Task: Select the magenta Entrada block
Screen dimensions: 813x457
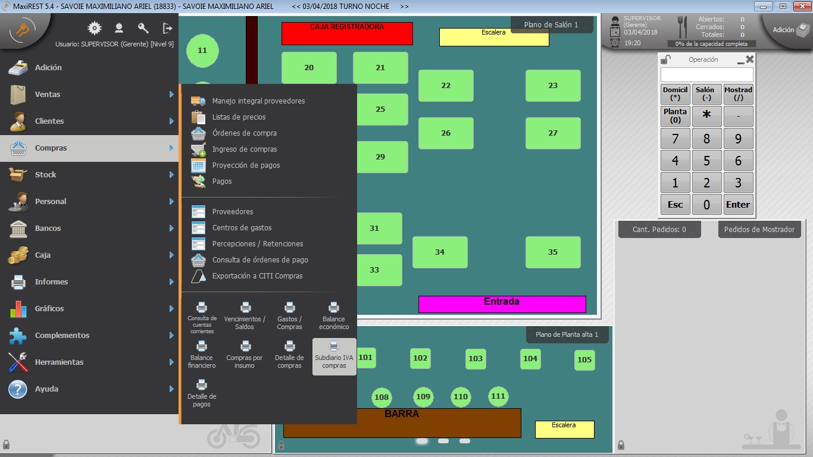Action: 502,304
